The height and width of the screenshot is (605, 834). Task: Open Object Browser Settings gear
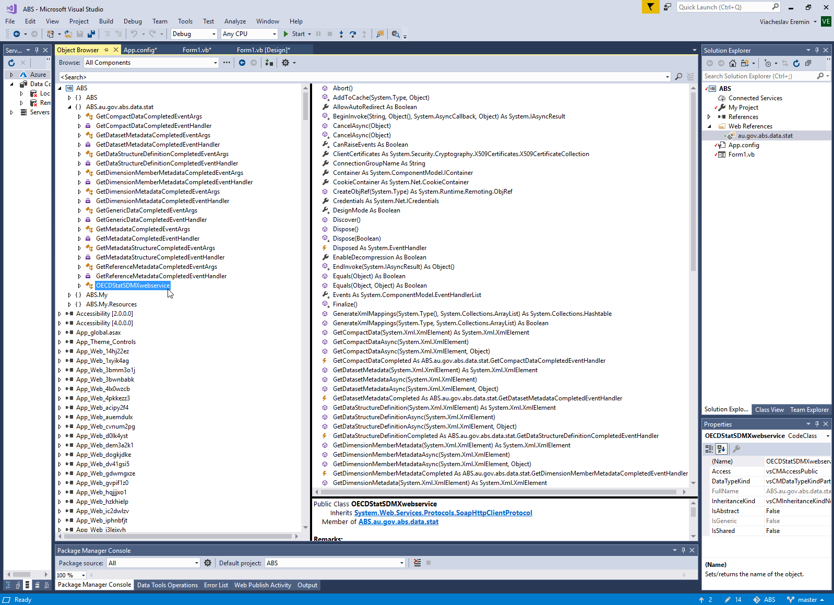(x=285, y=63)
